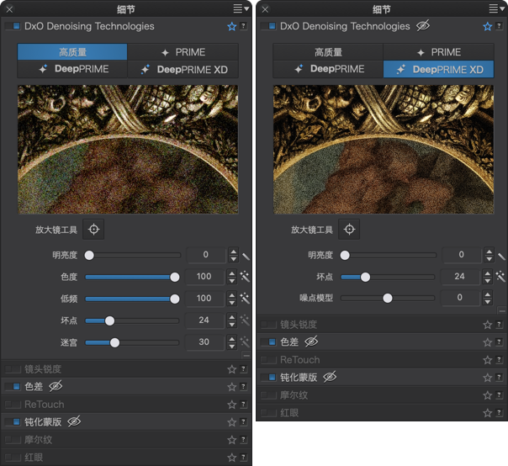Click 放大镜工具 loupe target icon in right panel
Image resolution: width=508 pixels, height=466 pixels.
point(349,230)
